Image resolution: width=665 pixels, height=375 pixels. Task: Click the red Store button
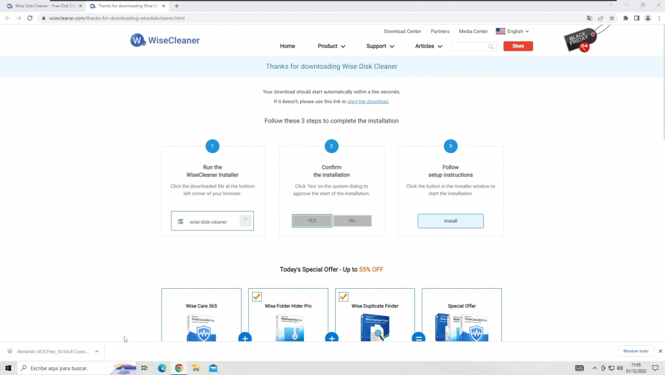point(518,46)
